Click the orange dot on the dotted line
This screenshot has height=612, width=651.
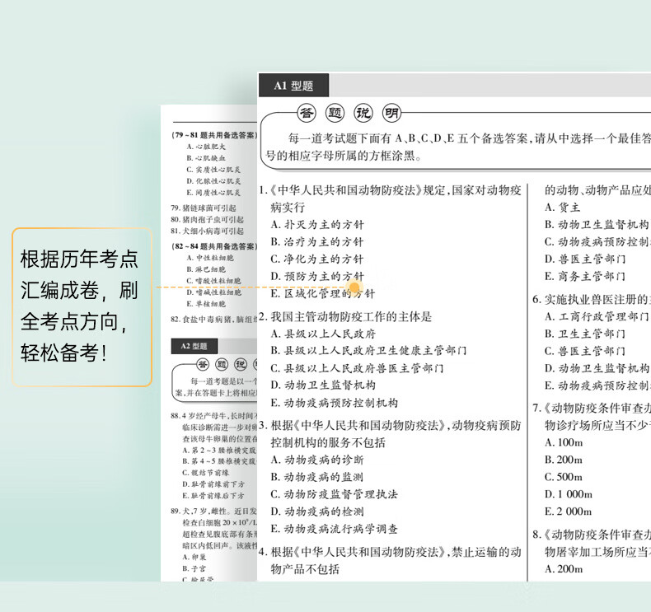355,287
